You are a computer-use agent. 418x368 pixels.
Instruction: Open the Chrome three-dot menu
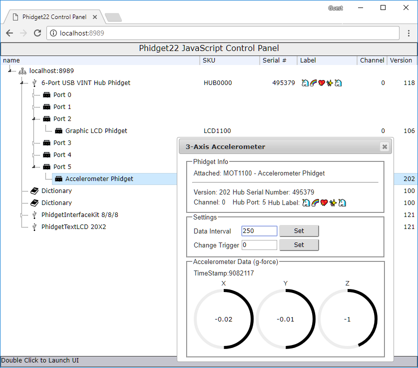409,33
